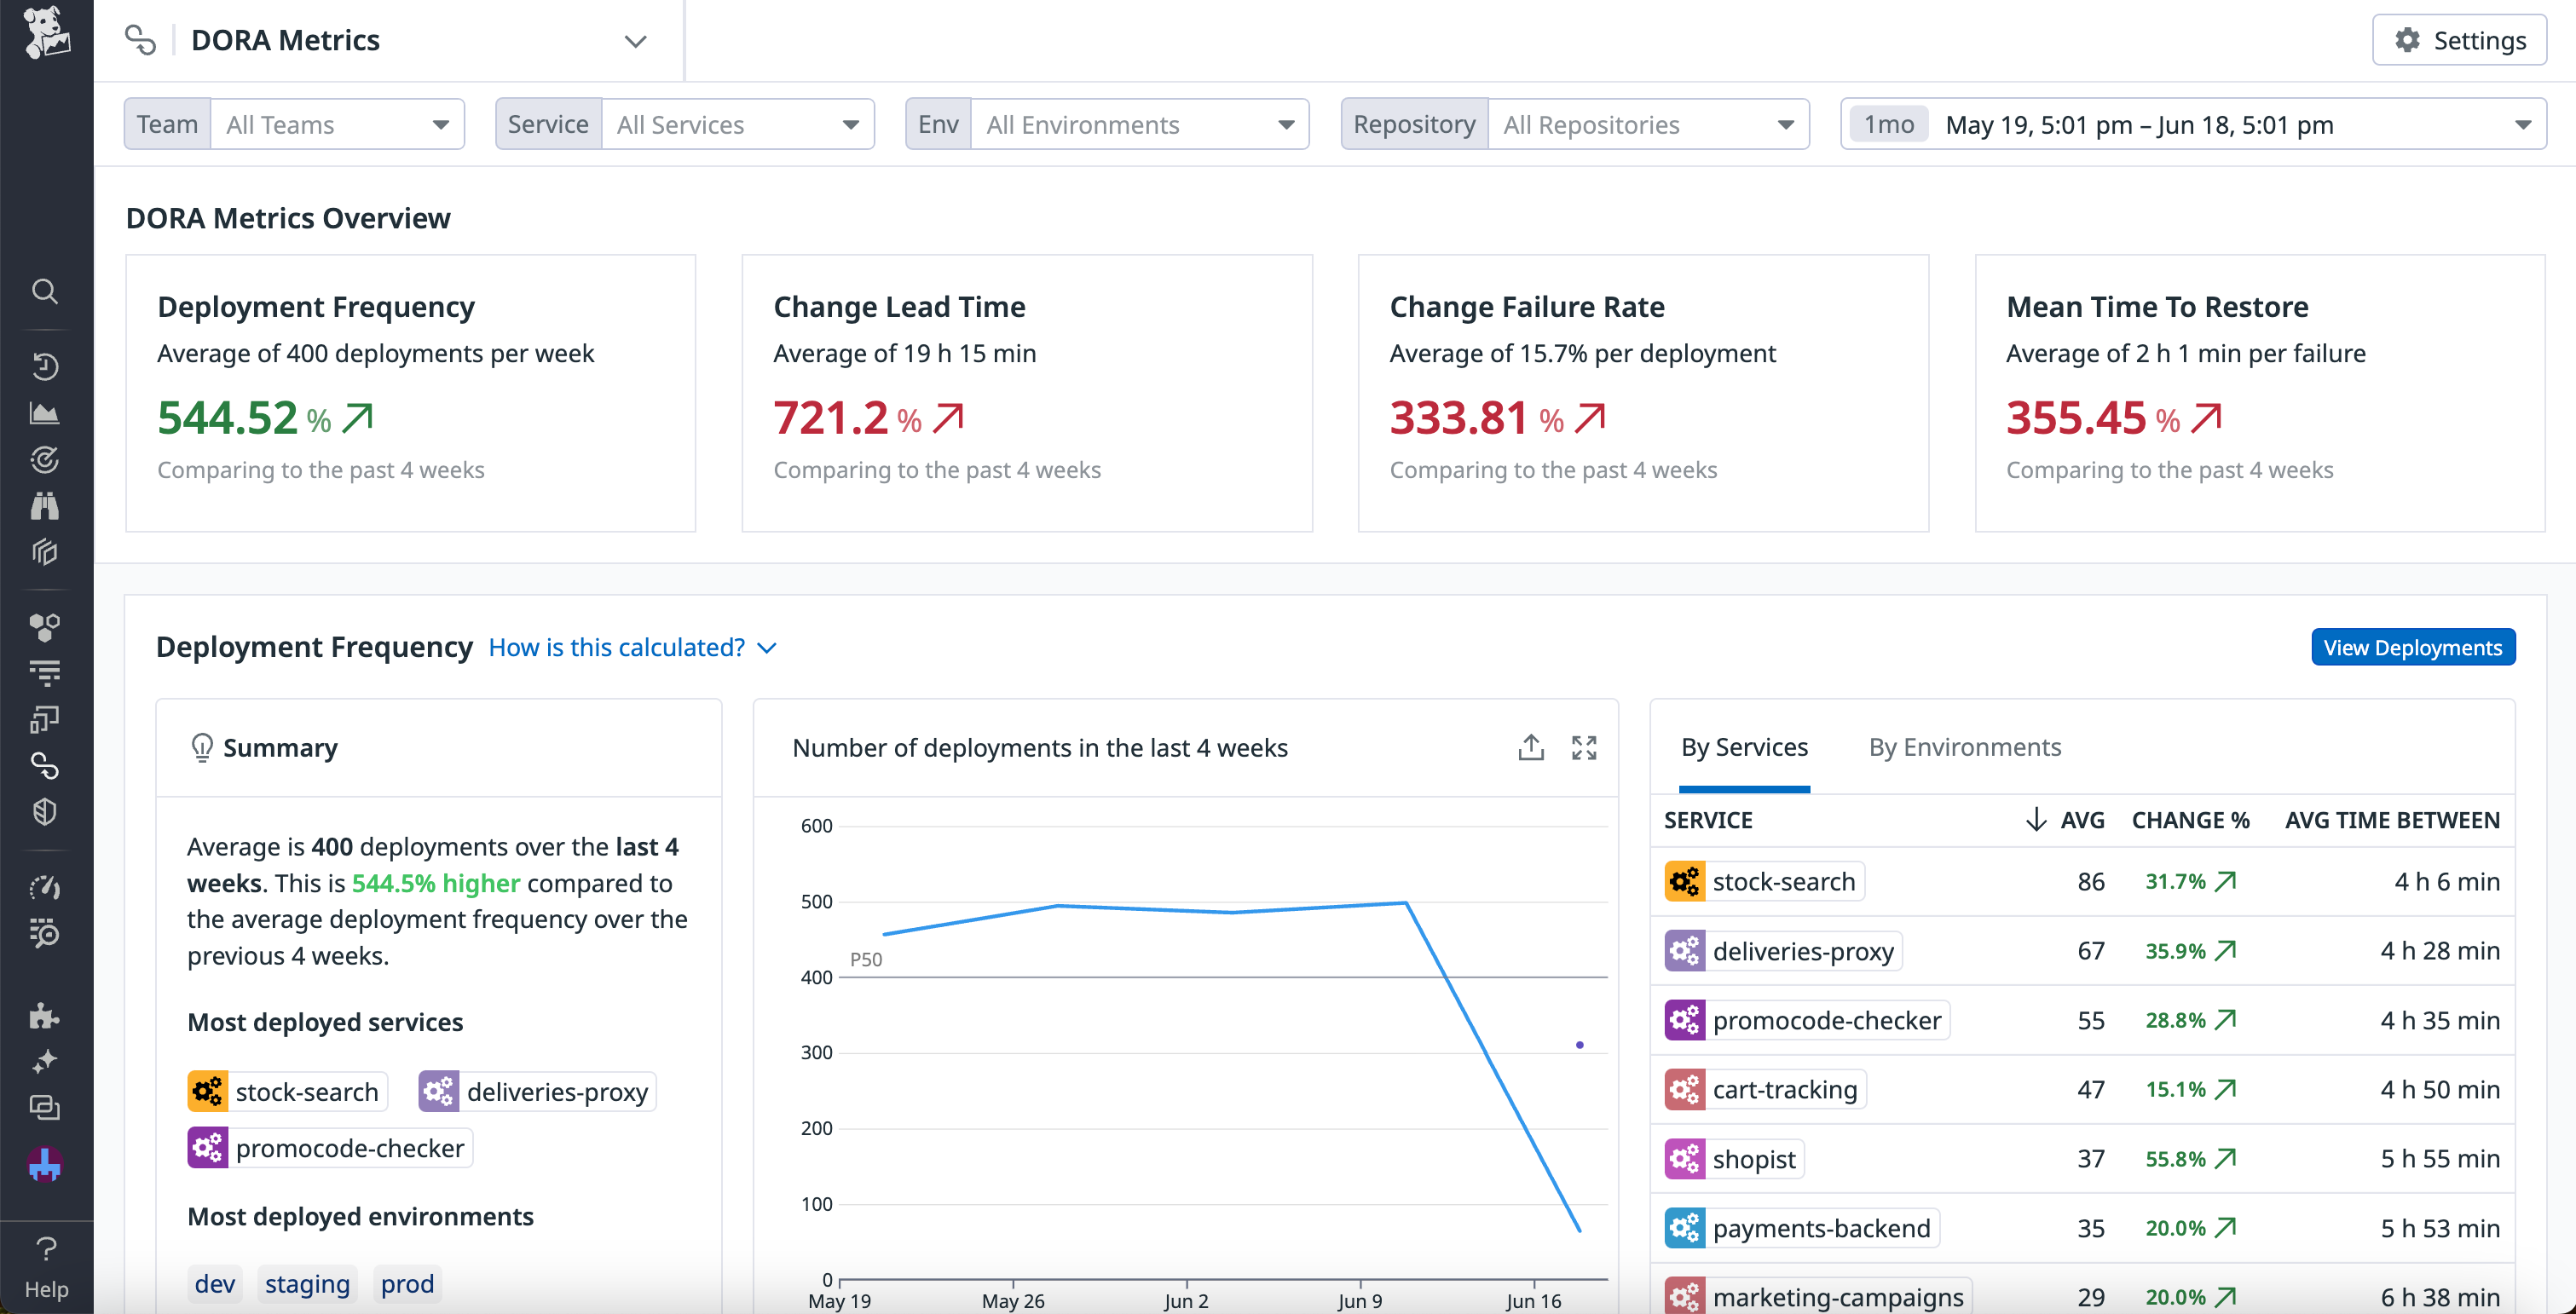Click the layers icon in the sidebar
Image resolution: width=2576 pixels, height=1314 pixels.
(46, 551)
